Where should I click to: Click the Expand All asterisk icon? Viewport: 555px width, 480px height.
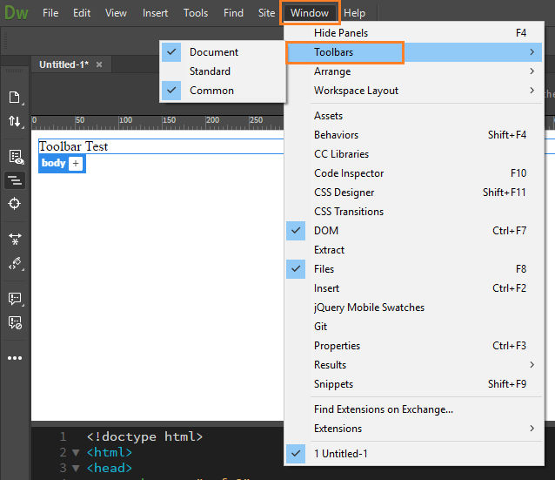click(15, 239)
